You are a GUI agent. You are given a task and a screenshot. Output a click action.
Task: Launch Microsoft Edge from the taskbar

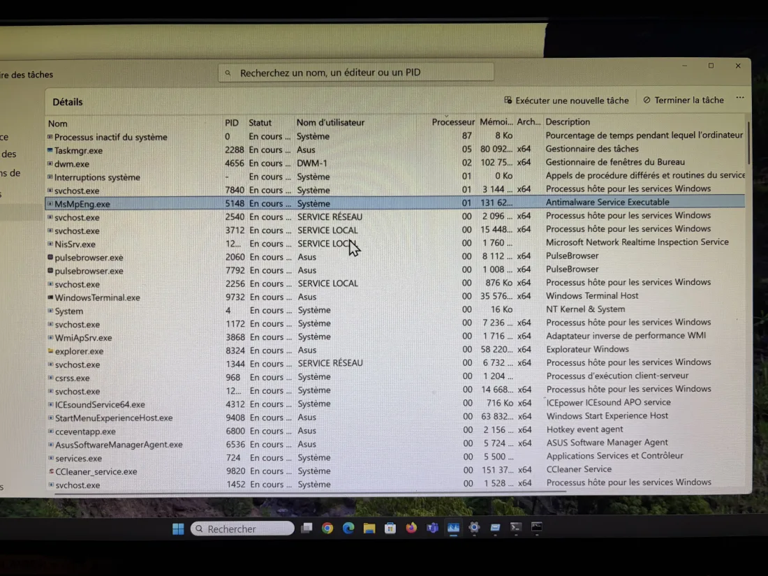(x=348, y=528)
